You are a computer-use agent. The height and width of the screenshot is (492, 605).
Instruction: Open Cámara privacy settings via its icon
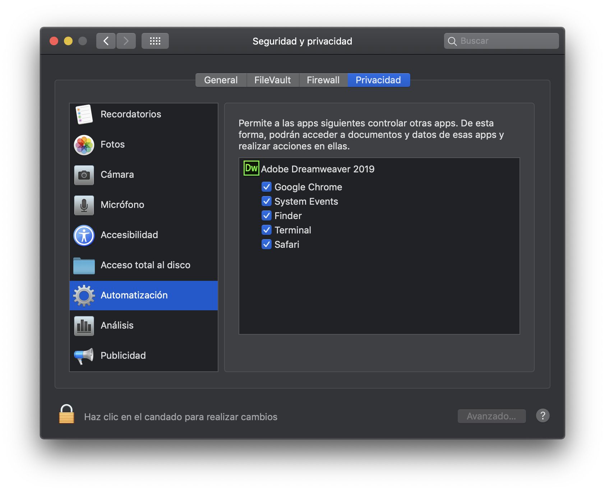click(83, 175)
